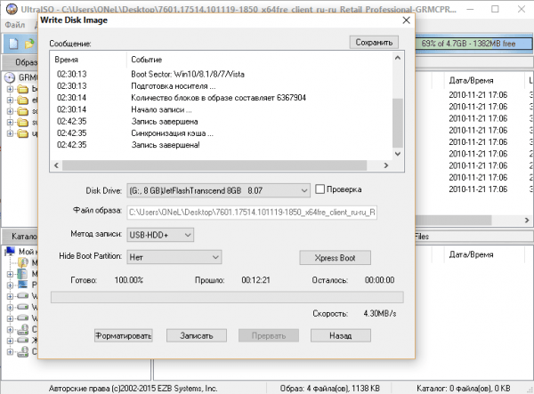The height and width of the screenshot is (394, 534).
Task: Click the write progress bar
Action: click(x=227, y=297)
